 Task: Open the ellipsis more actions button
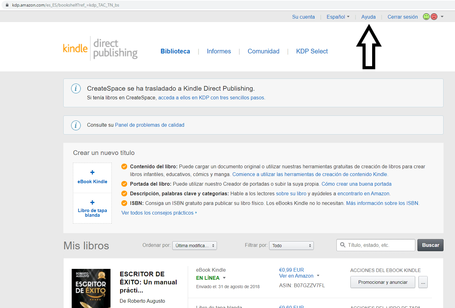pos(423,282)
